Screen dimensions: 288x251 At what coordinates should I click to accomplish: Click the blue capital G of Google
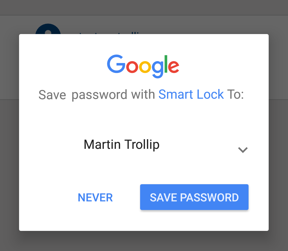coord(116,64)
